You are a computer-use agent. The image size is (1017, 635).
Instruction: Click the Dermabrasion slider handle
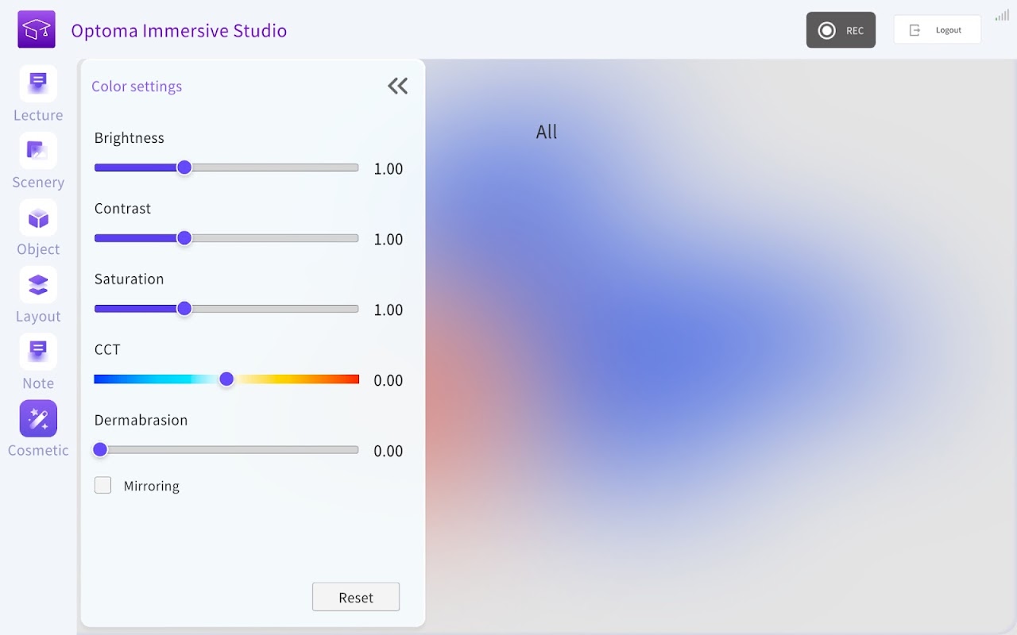(x=100, y=450)
